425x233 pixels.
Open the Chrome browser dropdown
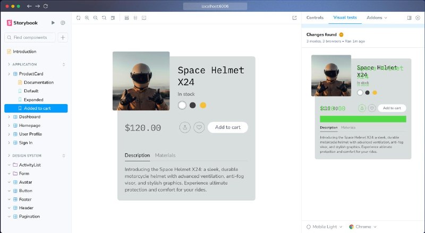point(363,227)
